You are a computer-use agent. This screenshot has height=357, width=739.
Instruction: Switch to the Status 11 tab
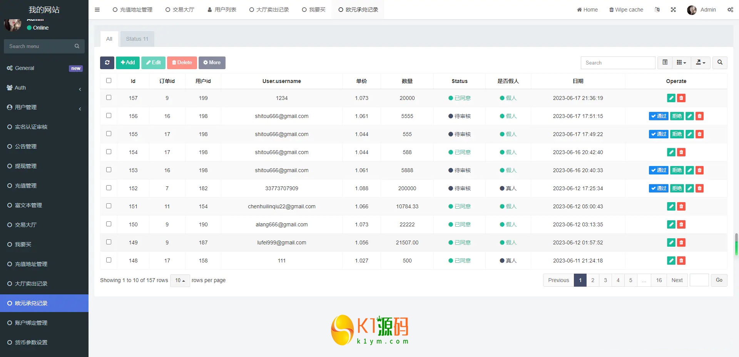(137, 39)
